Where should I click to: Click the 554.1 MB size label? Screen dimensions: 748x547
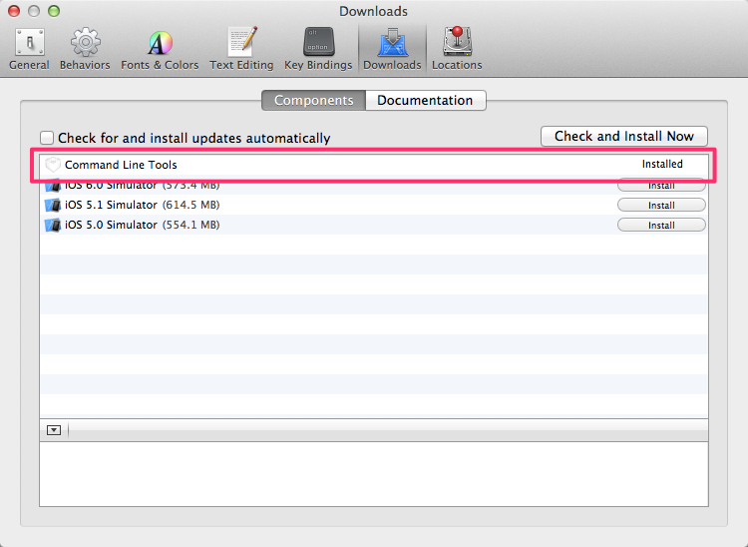[x=190, y=225]
